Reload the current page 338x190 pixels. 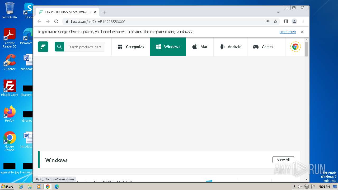pos(56,21)
